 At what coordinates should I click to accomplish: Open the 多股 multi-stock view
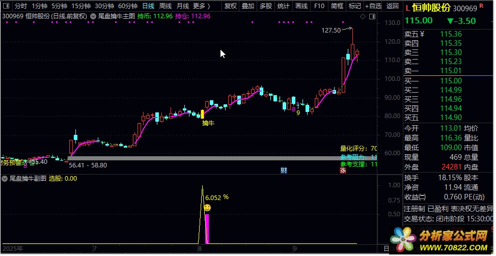[266, 6]
